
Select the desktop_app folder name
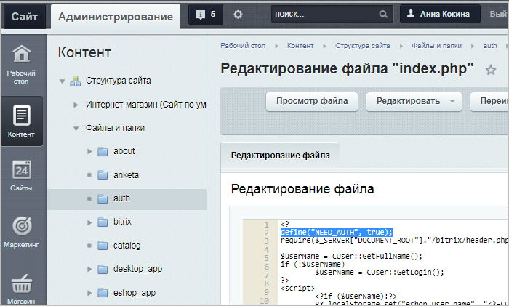click(137, 270)
